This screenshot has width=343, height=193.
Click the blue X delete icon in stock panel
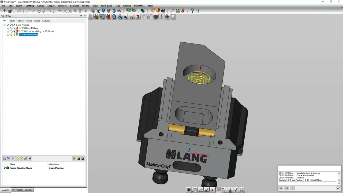tap(8, 158)
